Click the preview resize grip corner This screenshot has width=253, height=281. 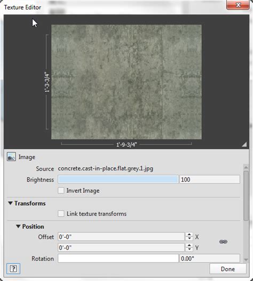244,144
